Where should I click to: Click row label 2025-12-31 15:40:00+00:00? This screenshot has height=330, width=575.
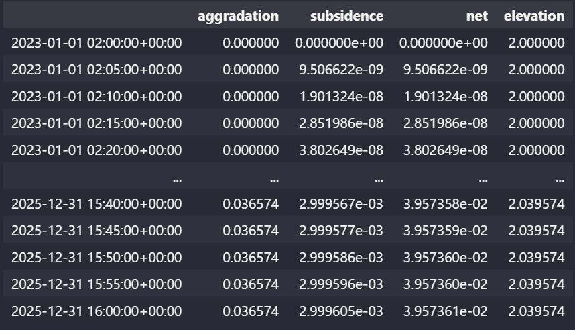pyautogui.click(x=97, y=204)
